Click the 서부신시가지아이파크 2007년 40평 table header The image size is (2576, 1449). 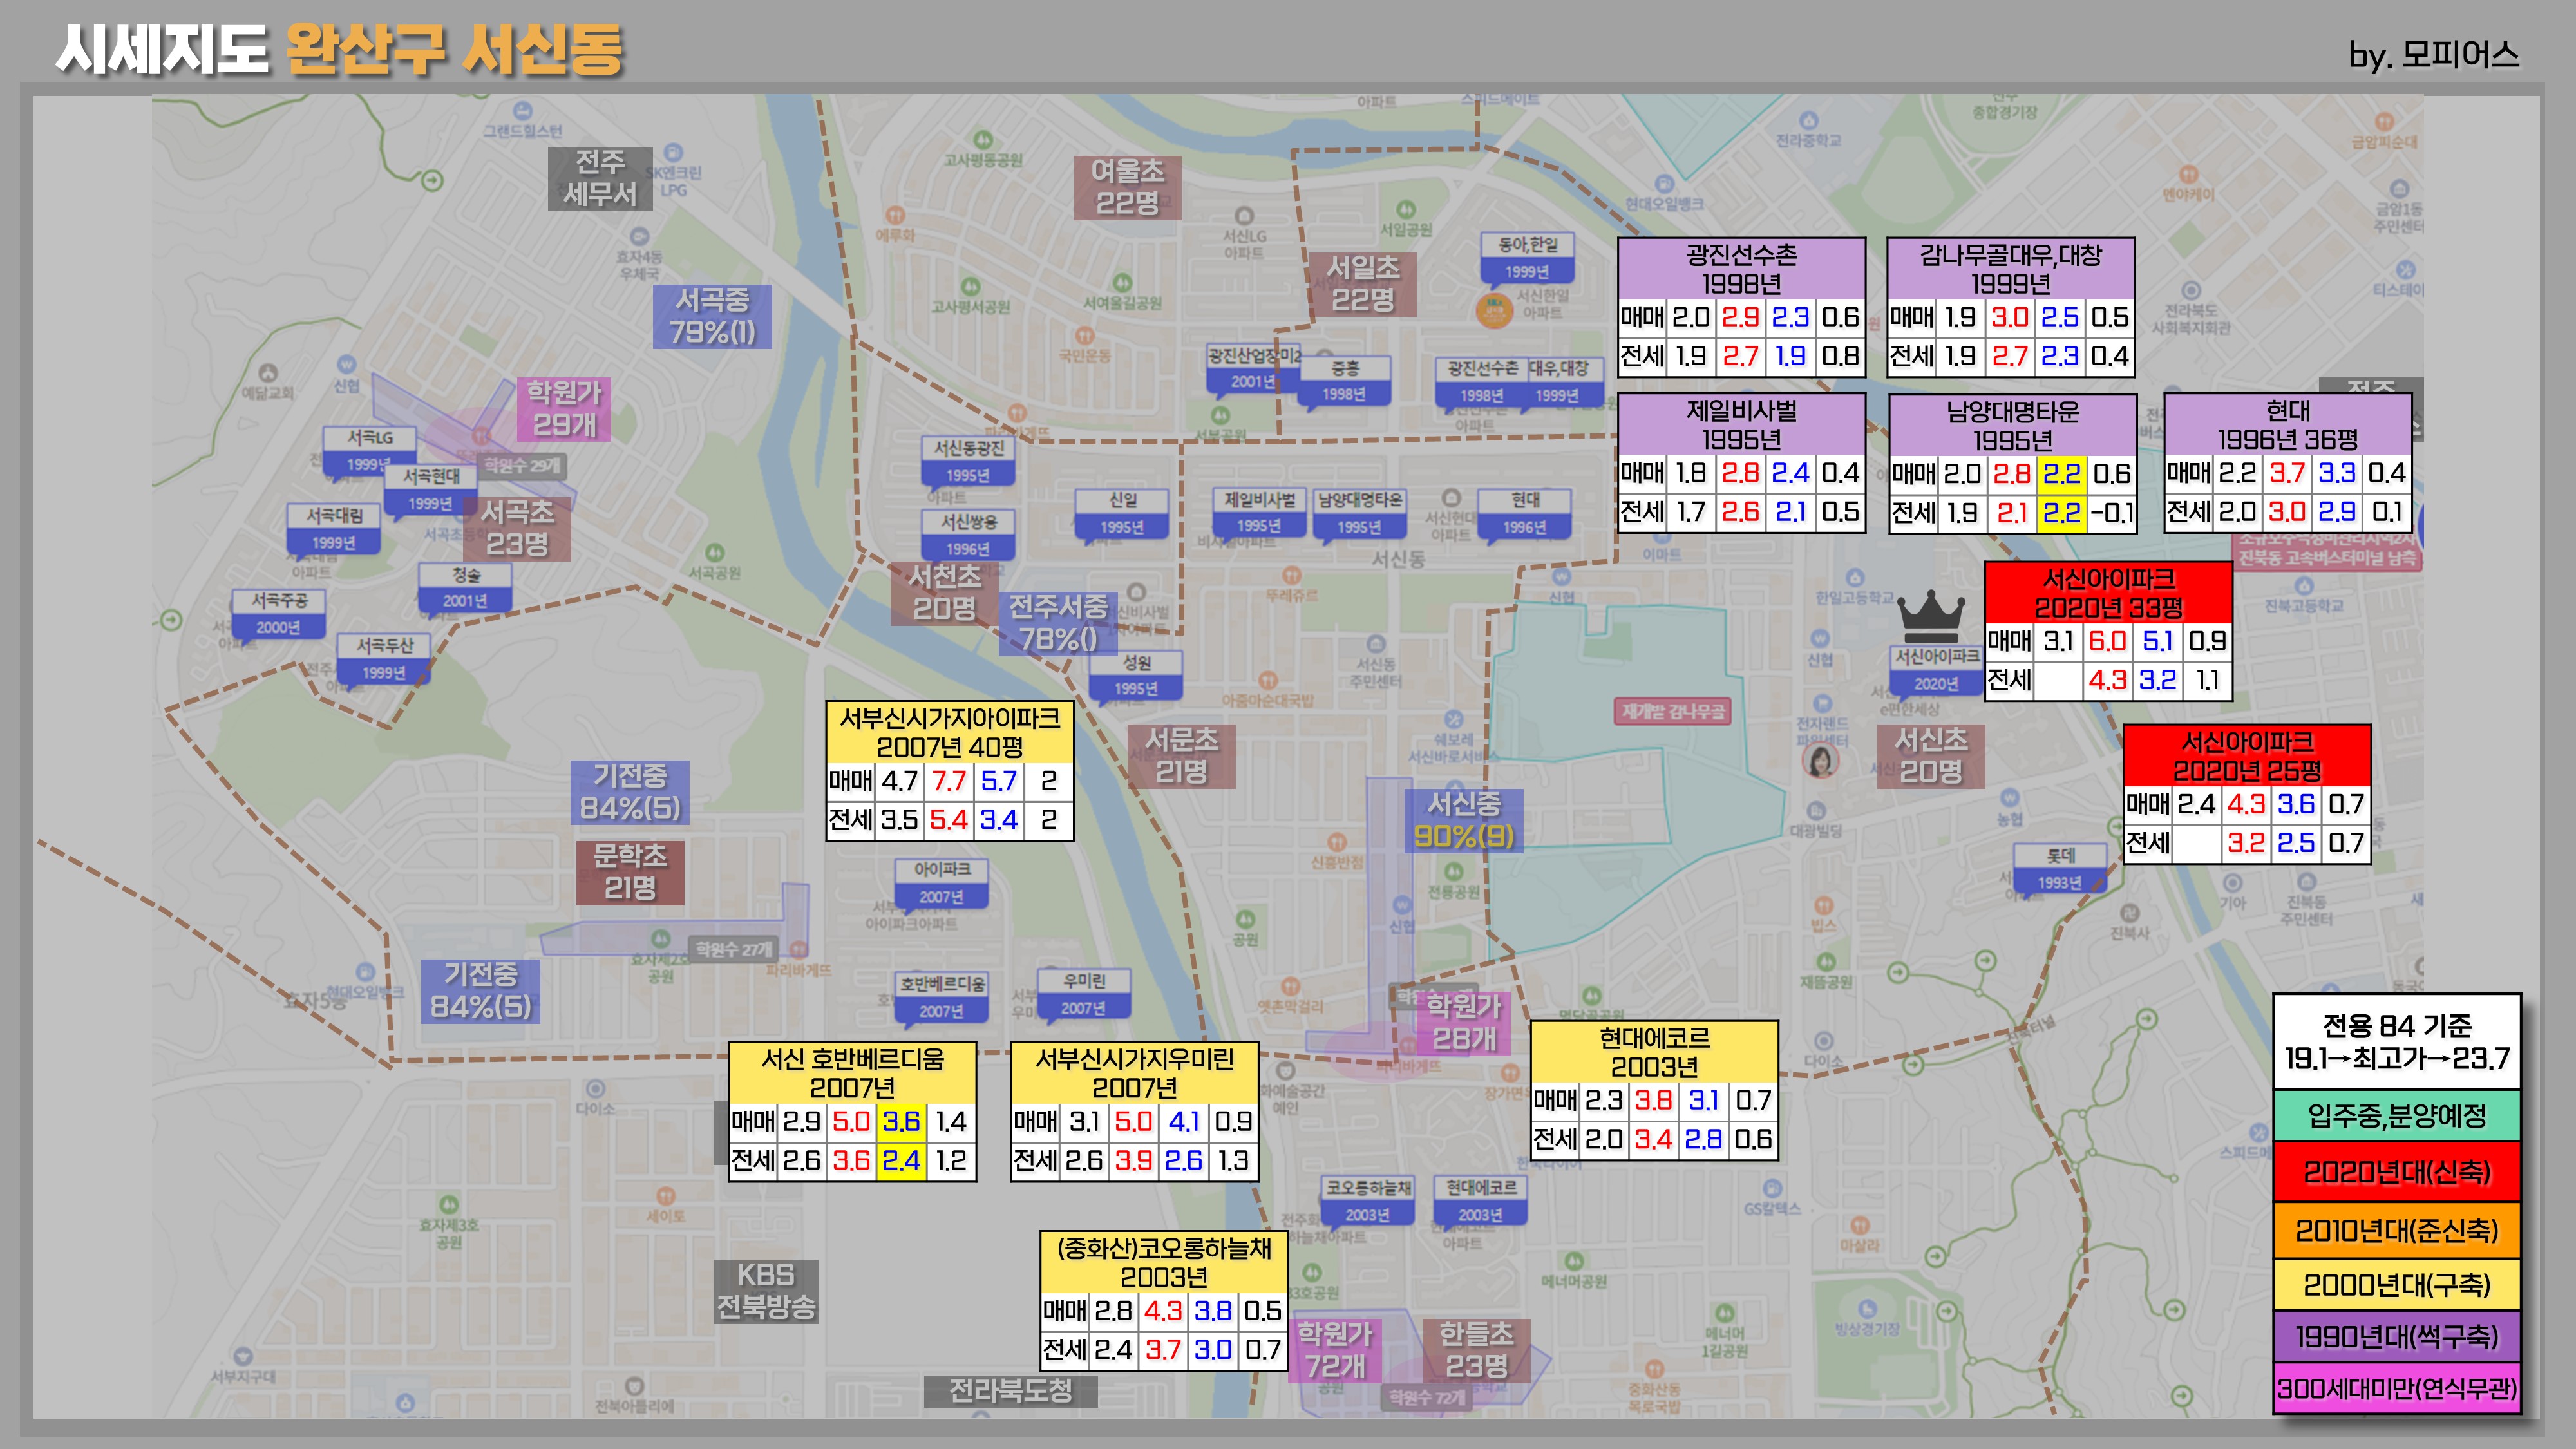click(949, 732)
